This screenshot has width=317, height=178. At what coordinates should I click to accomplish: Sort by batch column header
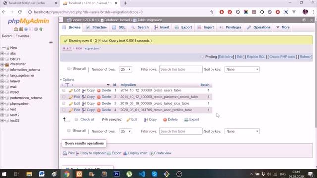click(x=205, y=85)
